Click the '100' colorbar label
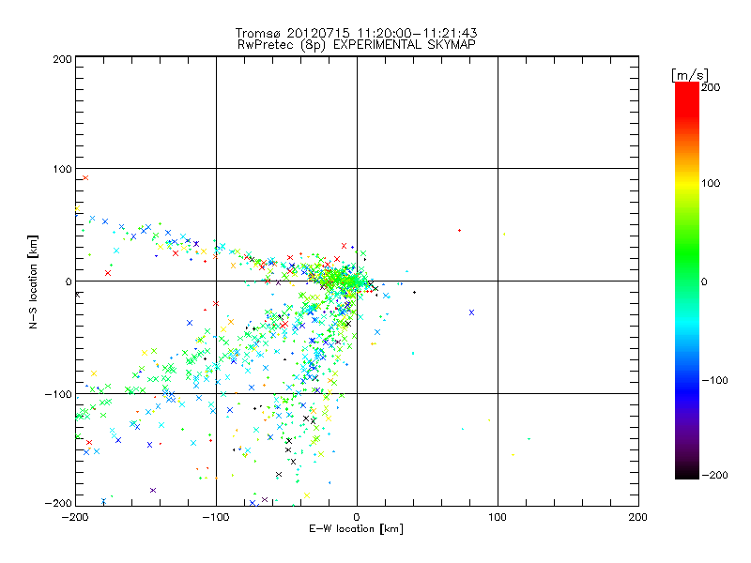Screen dimensions: 751x563 [711, 183]
